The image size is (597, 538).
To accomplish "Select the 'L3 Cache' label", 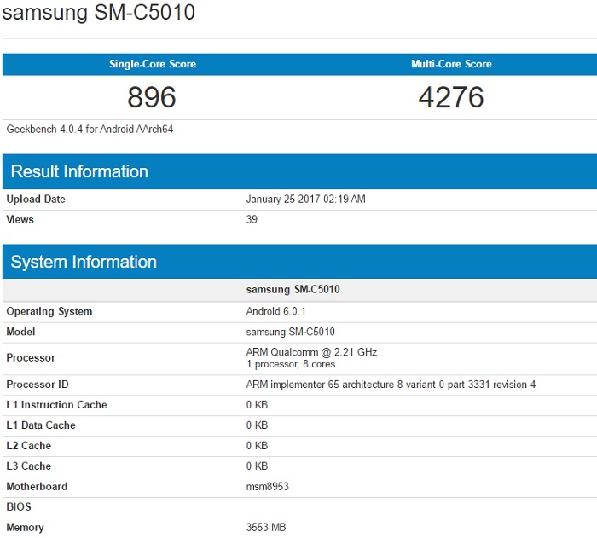I will pos(29,466).
